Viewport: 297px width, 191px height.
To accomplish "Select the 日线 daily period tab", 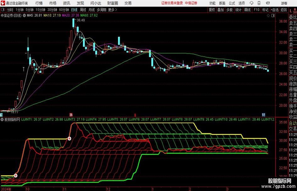I will pos(74,10).
